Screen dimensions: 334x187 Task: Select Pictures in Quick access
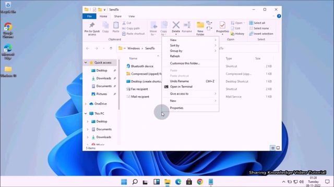coord(102,94)
